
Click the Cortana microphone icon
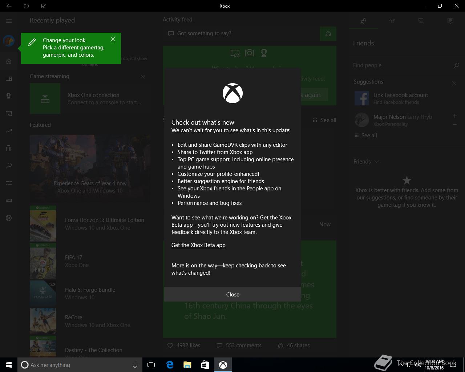tap(135, 365)
